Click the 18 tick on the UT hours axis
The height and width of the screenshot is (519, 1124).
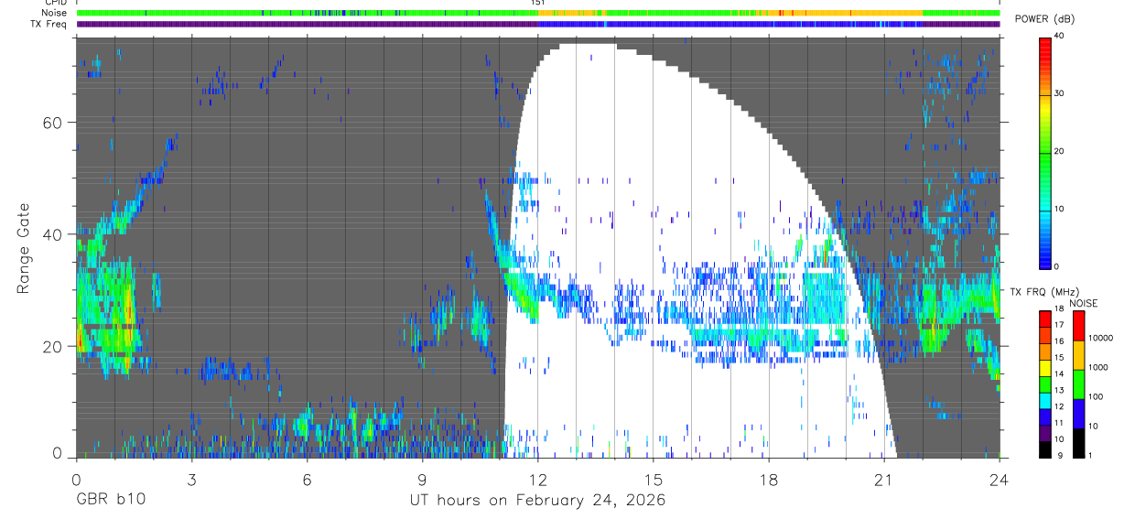pyautogui.click(x=768, y=479)
